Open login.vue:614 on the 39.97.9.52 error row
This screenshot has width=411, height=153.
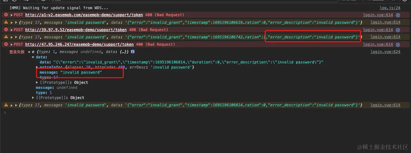[x=378, y=30]
